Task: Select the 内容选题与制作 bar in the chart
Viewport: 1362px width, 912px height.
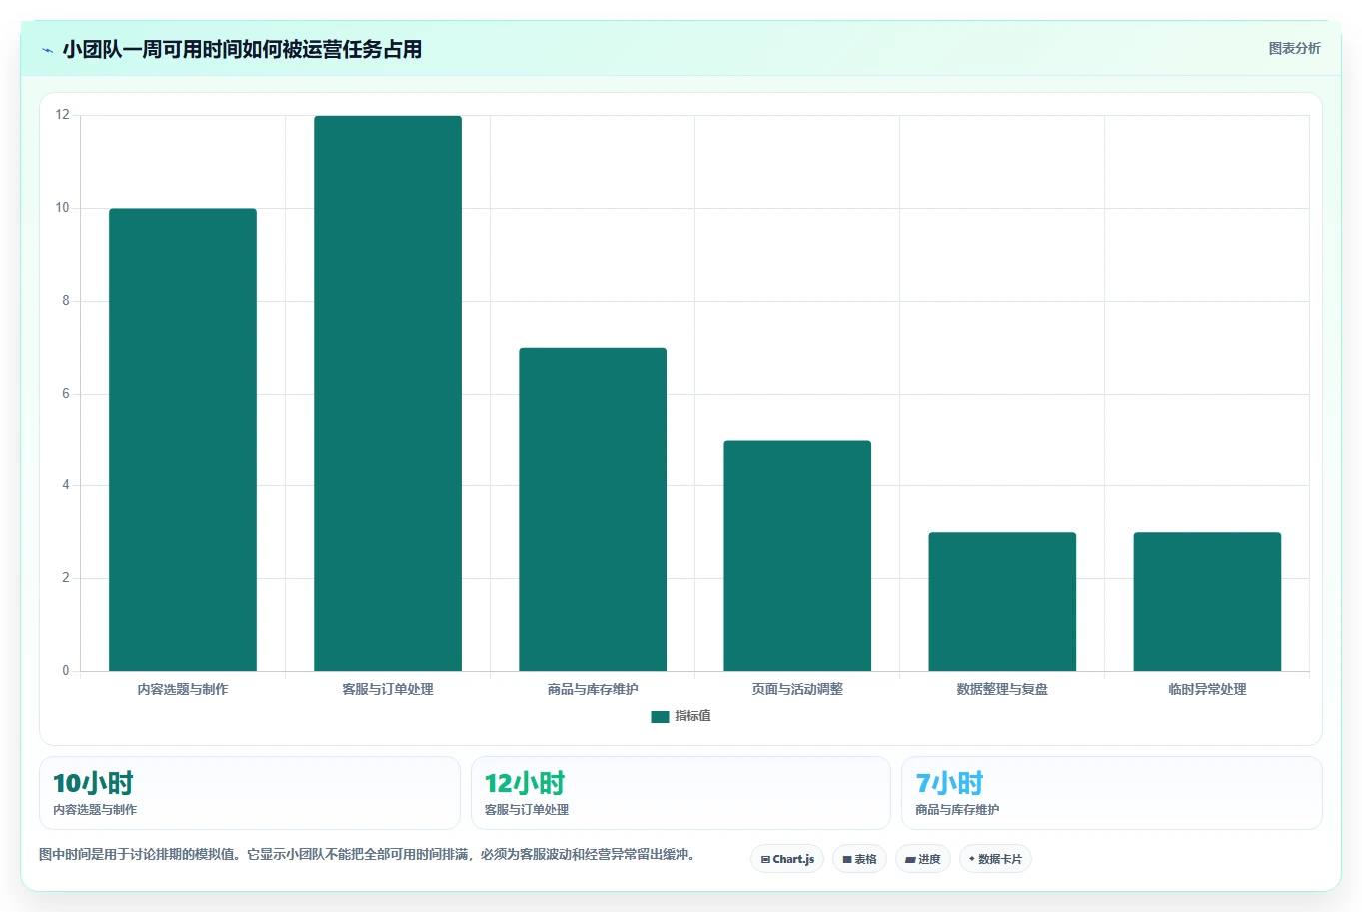Action: pyautogui.click(x=183, y=440)
